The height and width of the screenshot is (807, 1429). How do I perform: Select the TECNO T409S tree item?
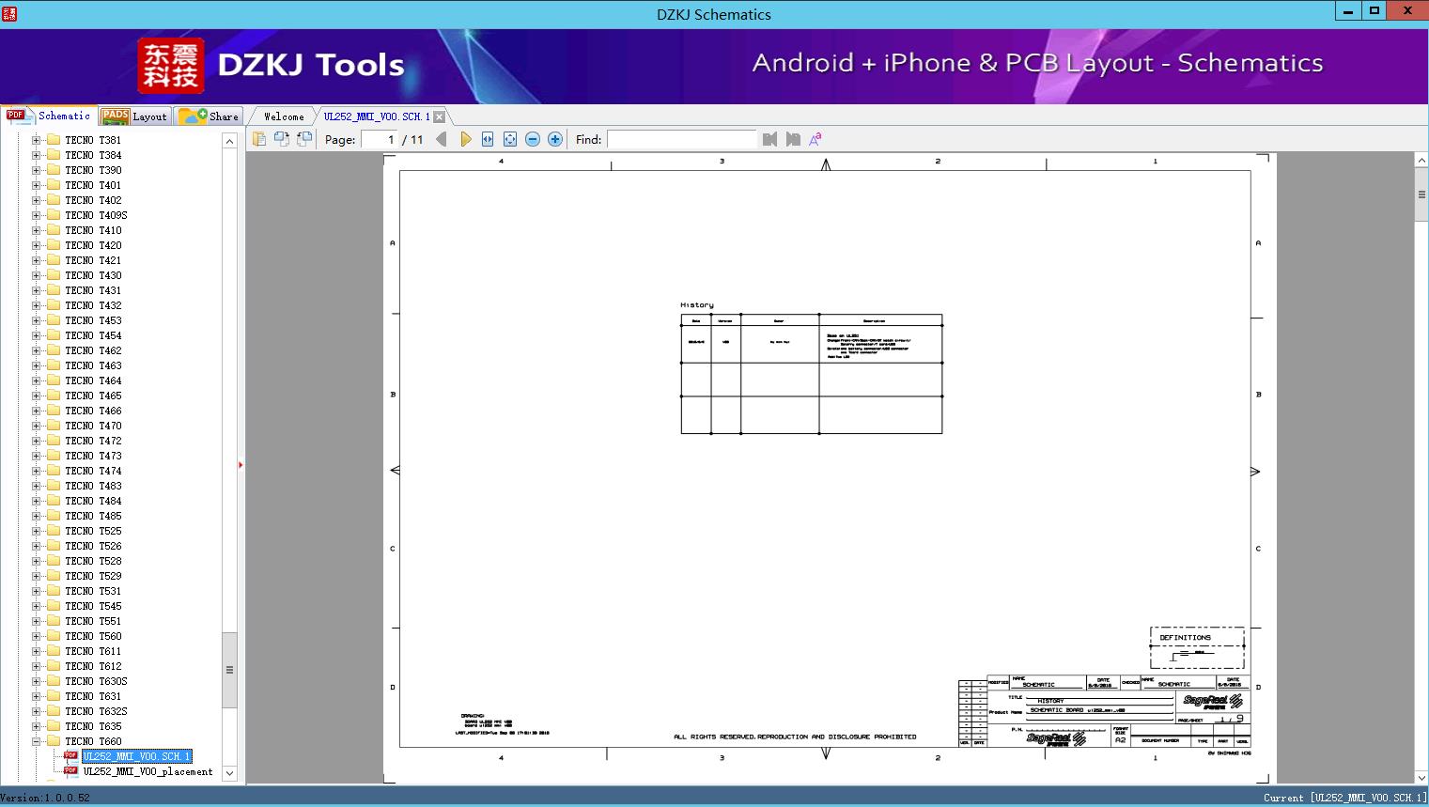click(96, 215)
